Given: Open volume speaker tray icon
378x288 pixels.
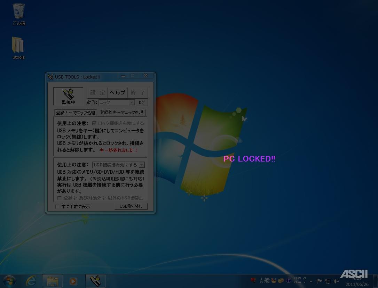Looking at the screenshot, I should click(336, 281).
